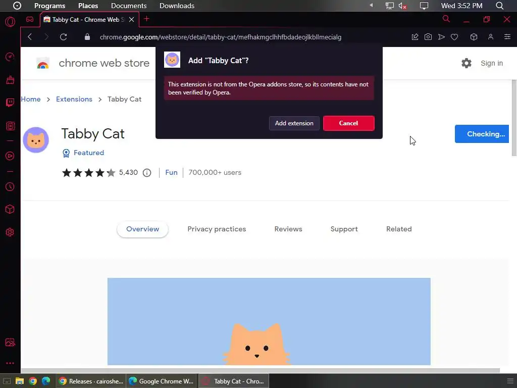Viewport: 517px width, 388px height.
Task: Open Settings gear in Opera sidebar
Action: click(x=10, y=232)
